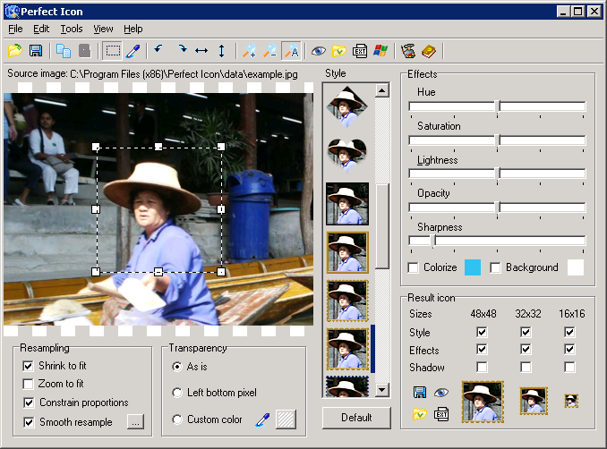Click save icon in Result icon panel

click(x=420, y=392)
